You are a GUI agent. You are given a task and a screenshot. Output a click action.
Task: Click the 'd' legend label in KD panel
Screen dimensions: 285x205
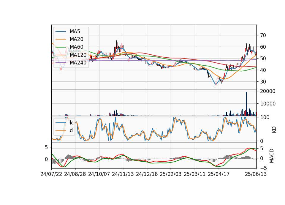[71, 130]
